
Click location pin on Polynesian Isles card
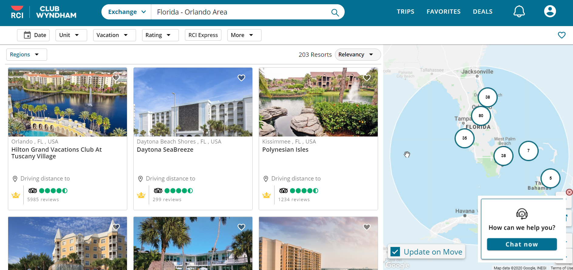tap(266, 179)
